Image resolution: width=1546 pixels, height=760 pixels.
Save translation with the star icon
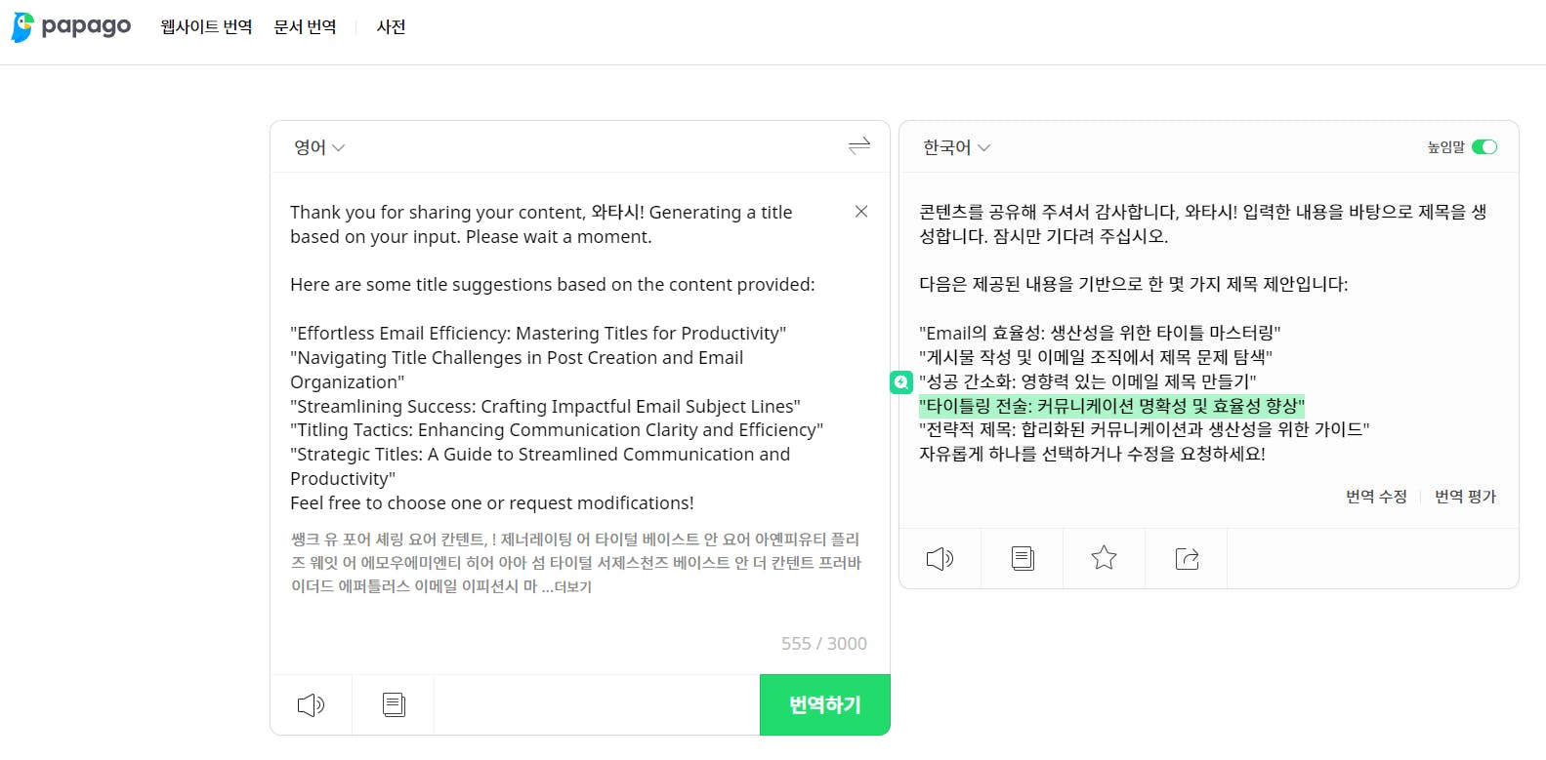1104,558
